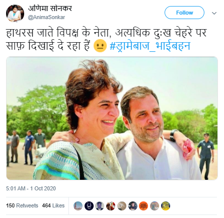Viewport: 224px width, 218px height.
Task: Open the tweet author's profile picture
Action: click(15, 13)
